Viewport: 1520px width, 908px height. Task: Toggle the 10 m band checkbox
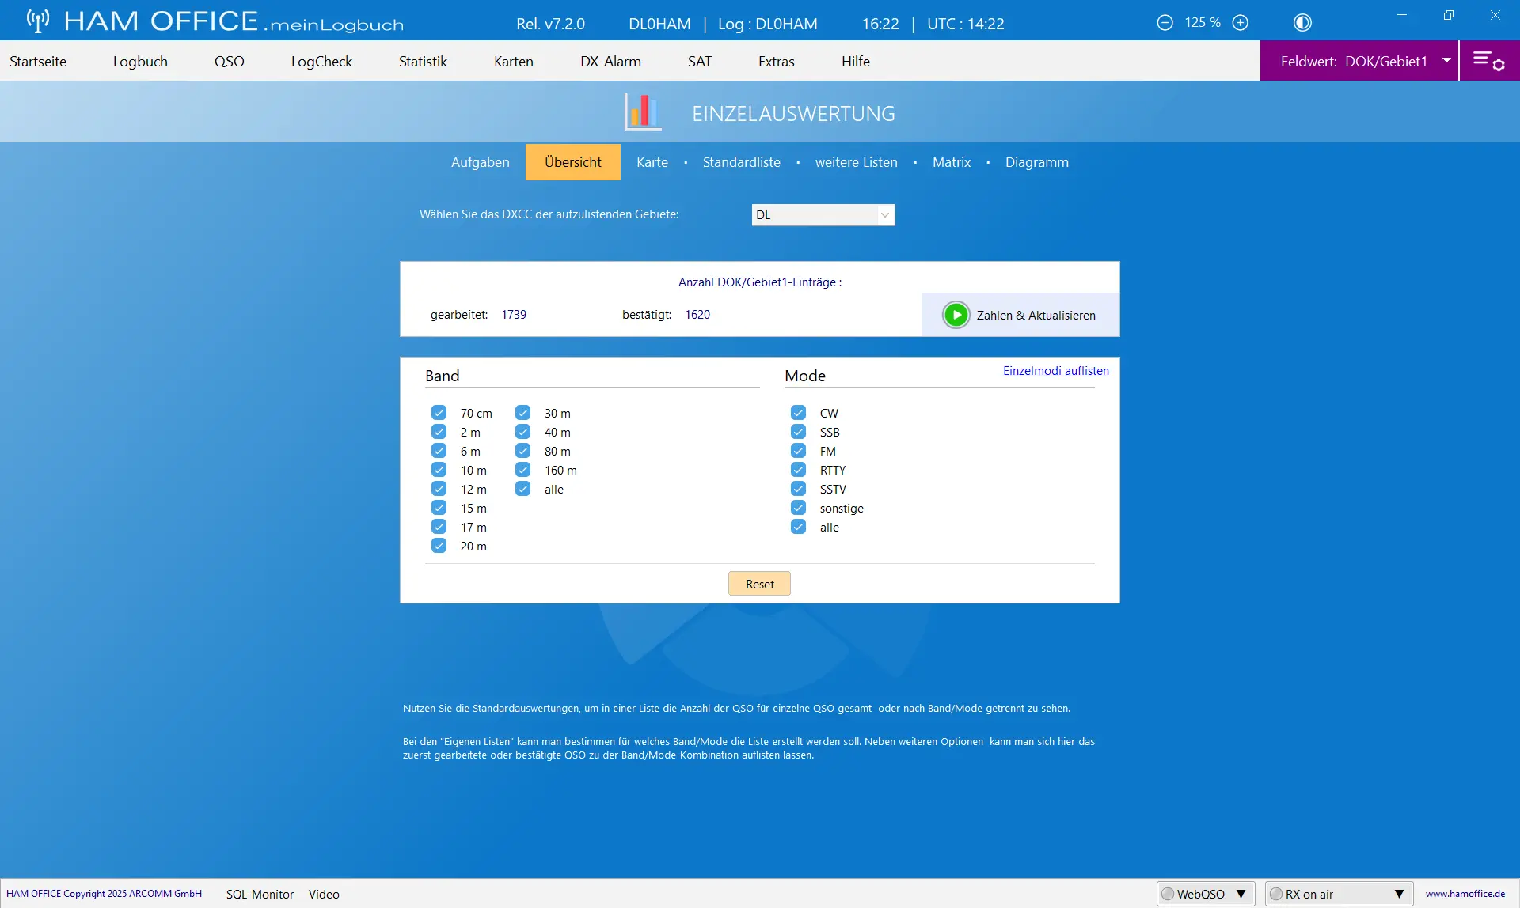pos(439,470)
